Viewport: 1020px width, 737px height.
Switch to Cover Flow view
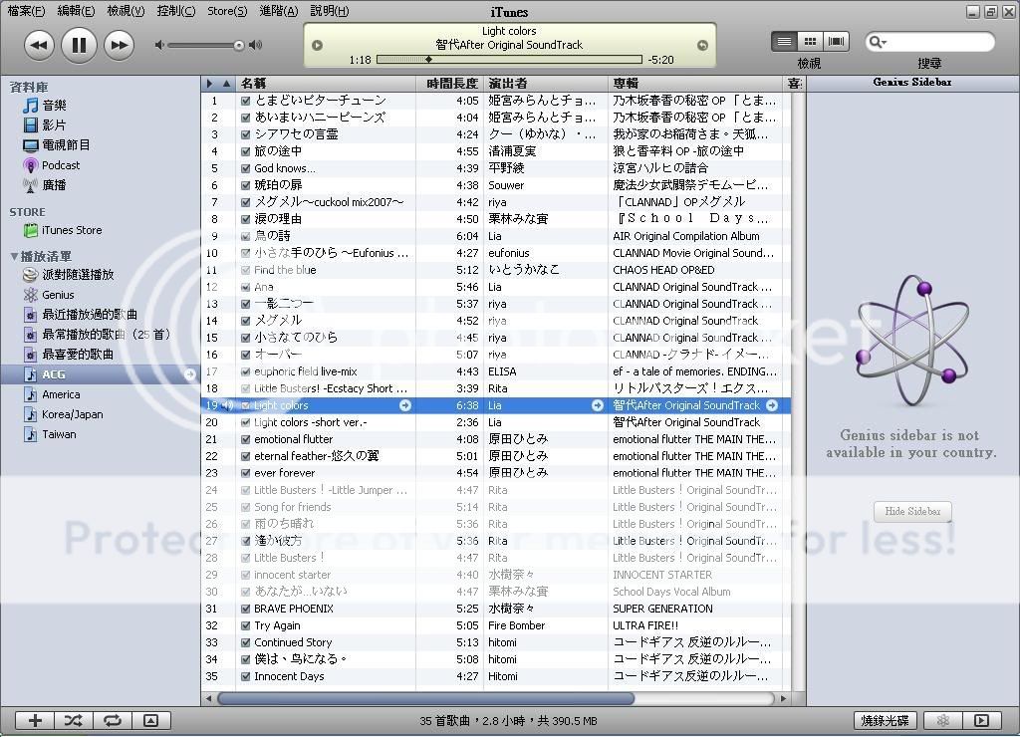(x=837, y=41)
